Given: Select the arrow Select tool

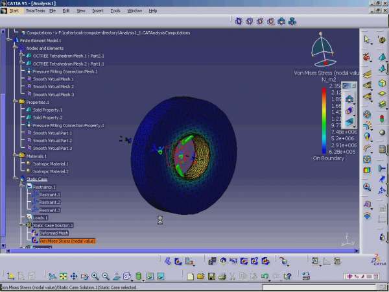Looking at the screenshot, I should (366, 39).
